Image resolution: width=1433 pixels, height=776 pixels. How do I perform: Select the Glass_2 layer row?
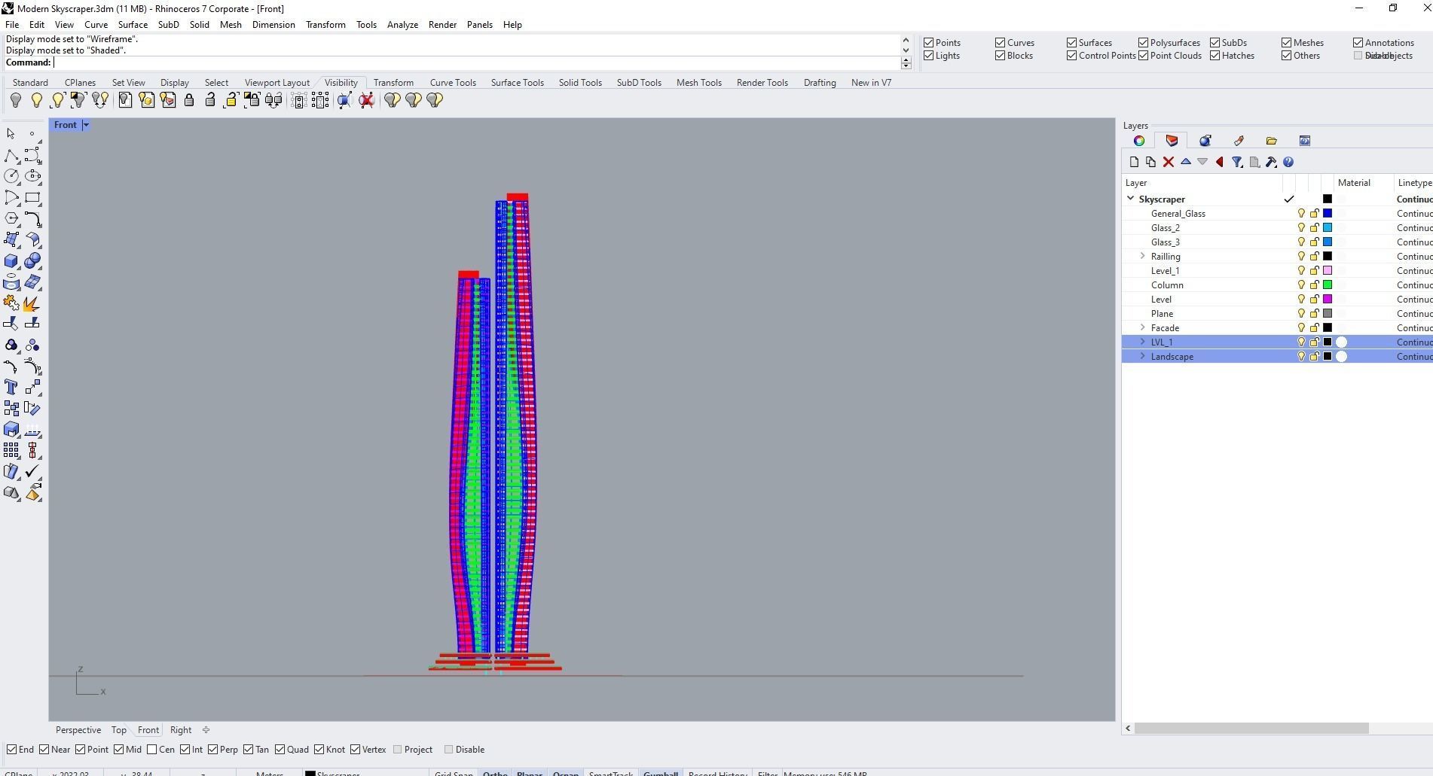tap(1277, 228)
